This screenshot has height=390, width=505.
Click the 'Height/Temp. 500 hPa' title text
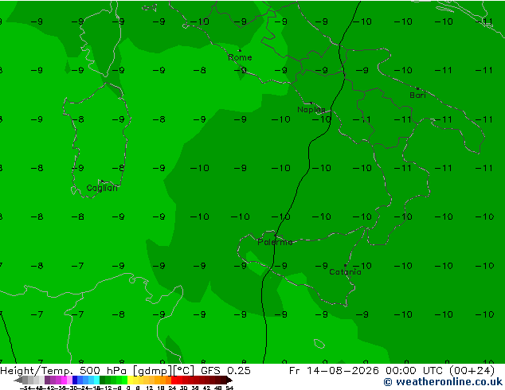tap(64, 370)
